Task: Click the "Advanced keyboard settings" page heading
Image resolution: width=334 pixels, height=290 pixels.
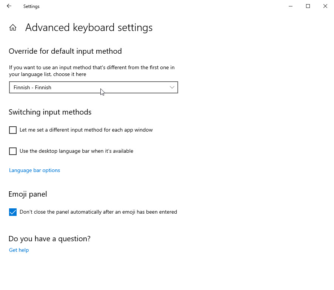Action: point(89,28)
